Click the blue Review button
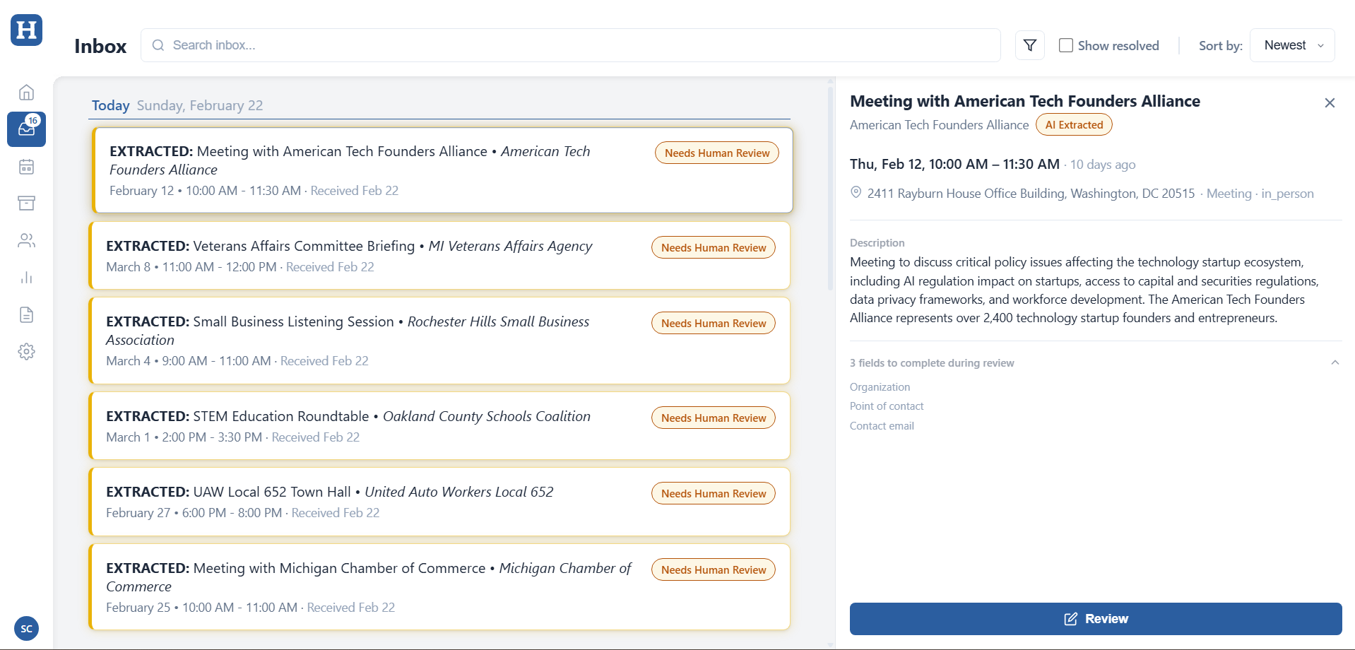The width and height of the screenshot is (1355, 650). coord(1095,619)
